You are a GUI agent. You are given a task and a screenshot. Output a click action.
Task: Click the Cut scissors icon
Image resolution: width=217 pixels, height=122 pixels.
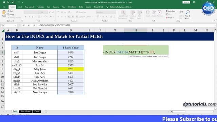click(8, 11)
